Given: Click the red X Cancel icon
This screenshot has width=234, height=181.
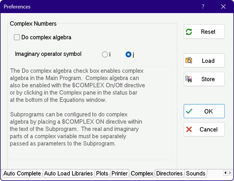Looking at the screenshot, I should coord(189,129).
